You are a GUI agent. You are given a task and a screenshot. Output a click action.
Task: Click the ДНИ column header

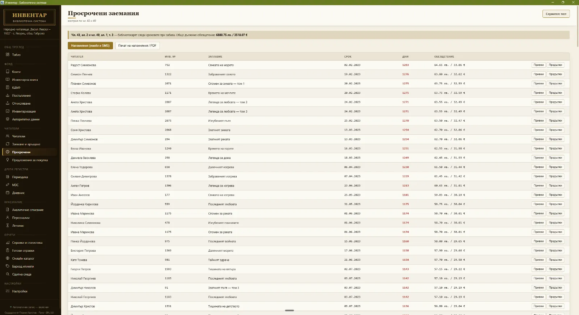405,56
